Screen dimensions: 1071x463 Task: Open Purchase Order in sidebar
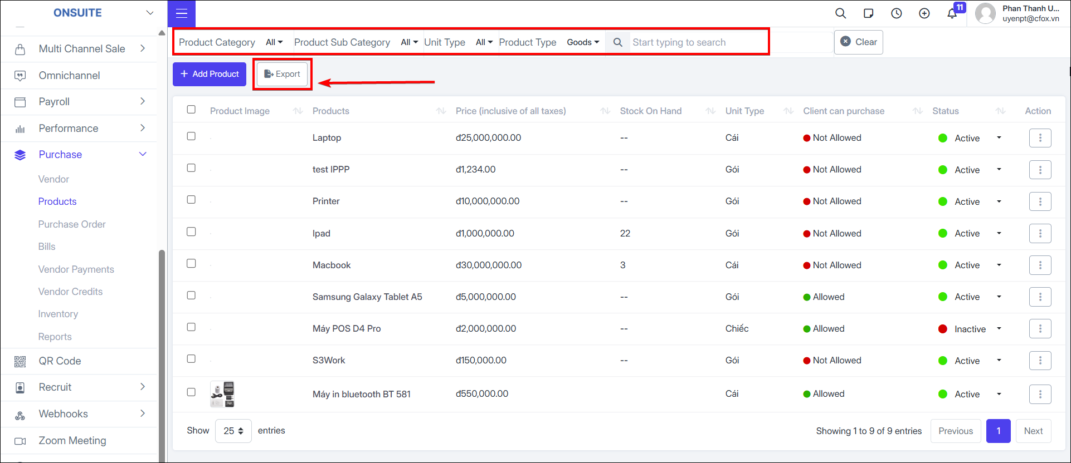pyautogui.click(x=72, y=224)
